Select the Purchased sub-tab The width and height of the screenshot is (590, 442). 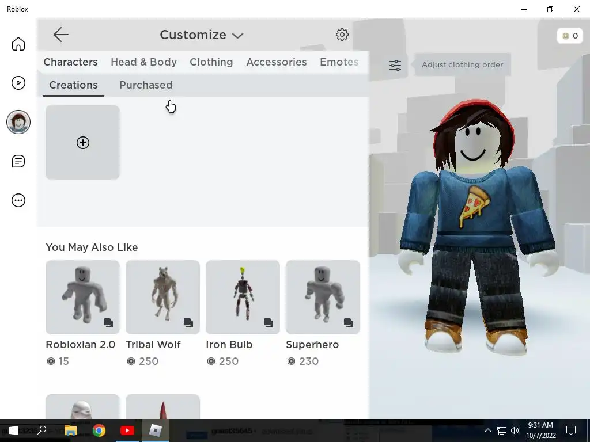(x=146, y=85)
